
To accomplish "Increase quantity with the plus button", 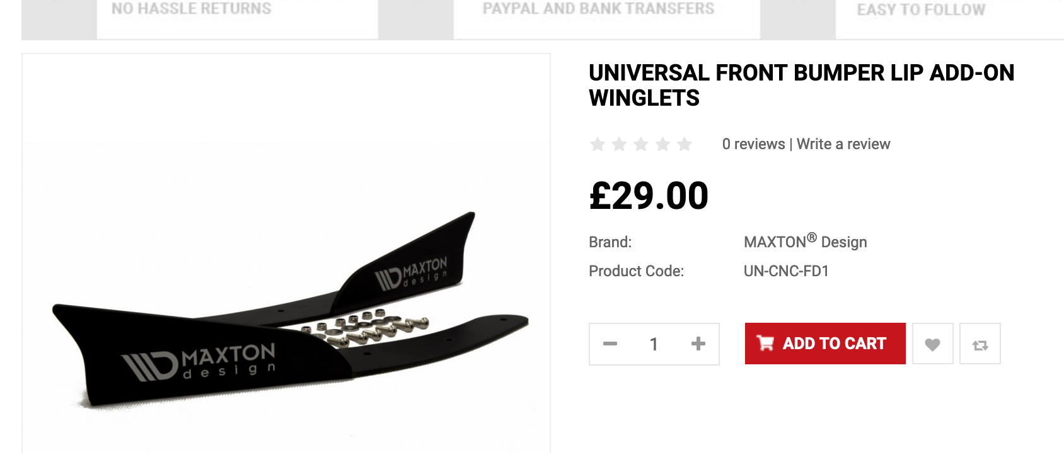I will [698, 344].
